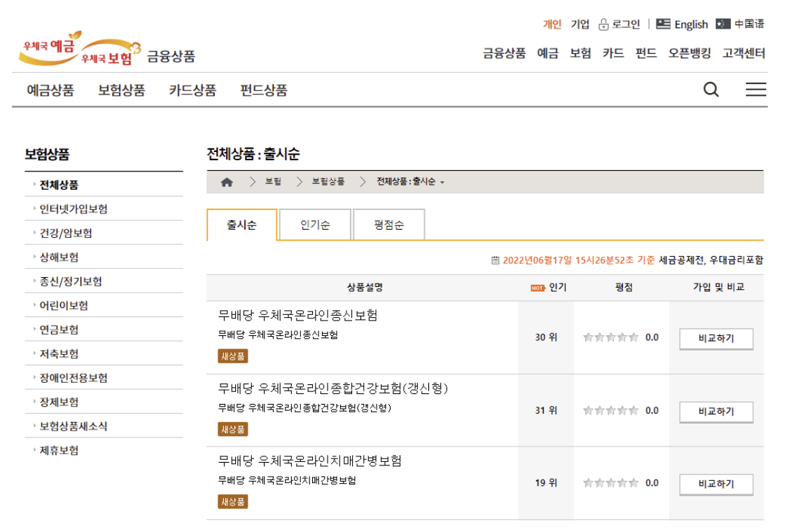
Task: Open the 보험상품 top menu
Action: 122,90
